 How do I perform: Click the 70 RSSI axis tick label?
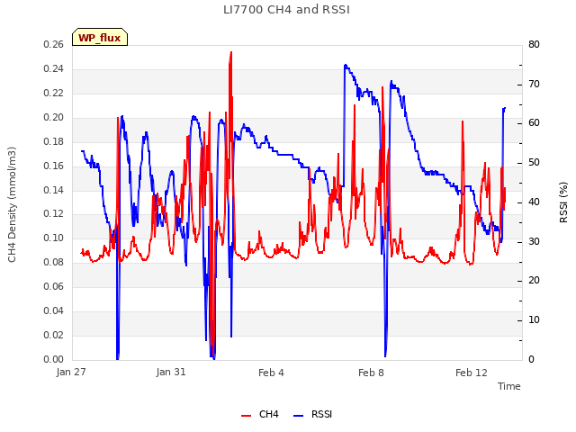click(x=534, y=84)
